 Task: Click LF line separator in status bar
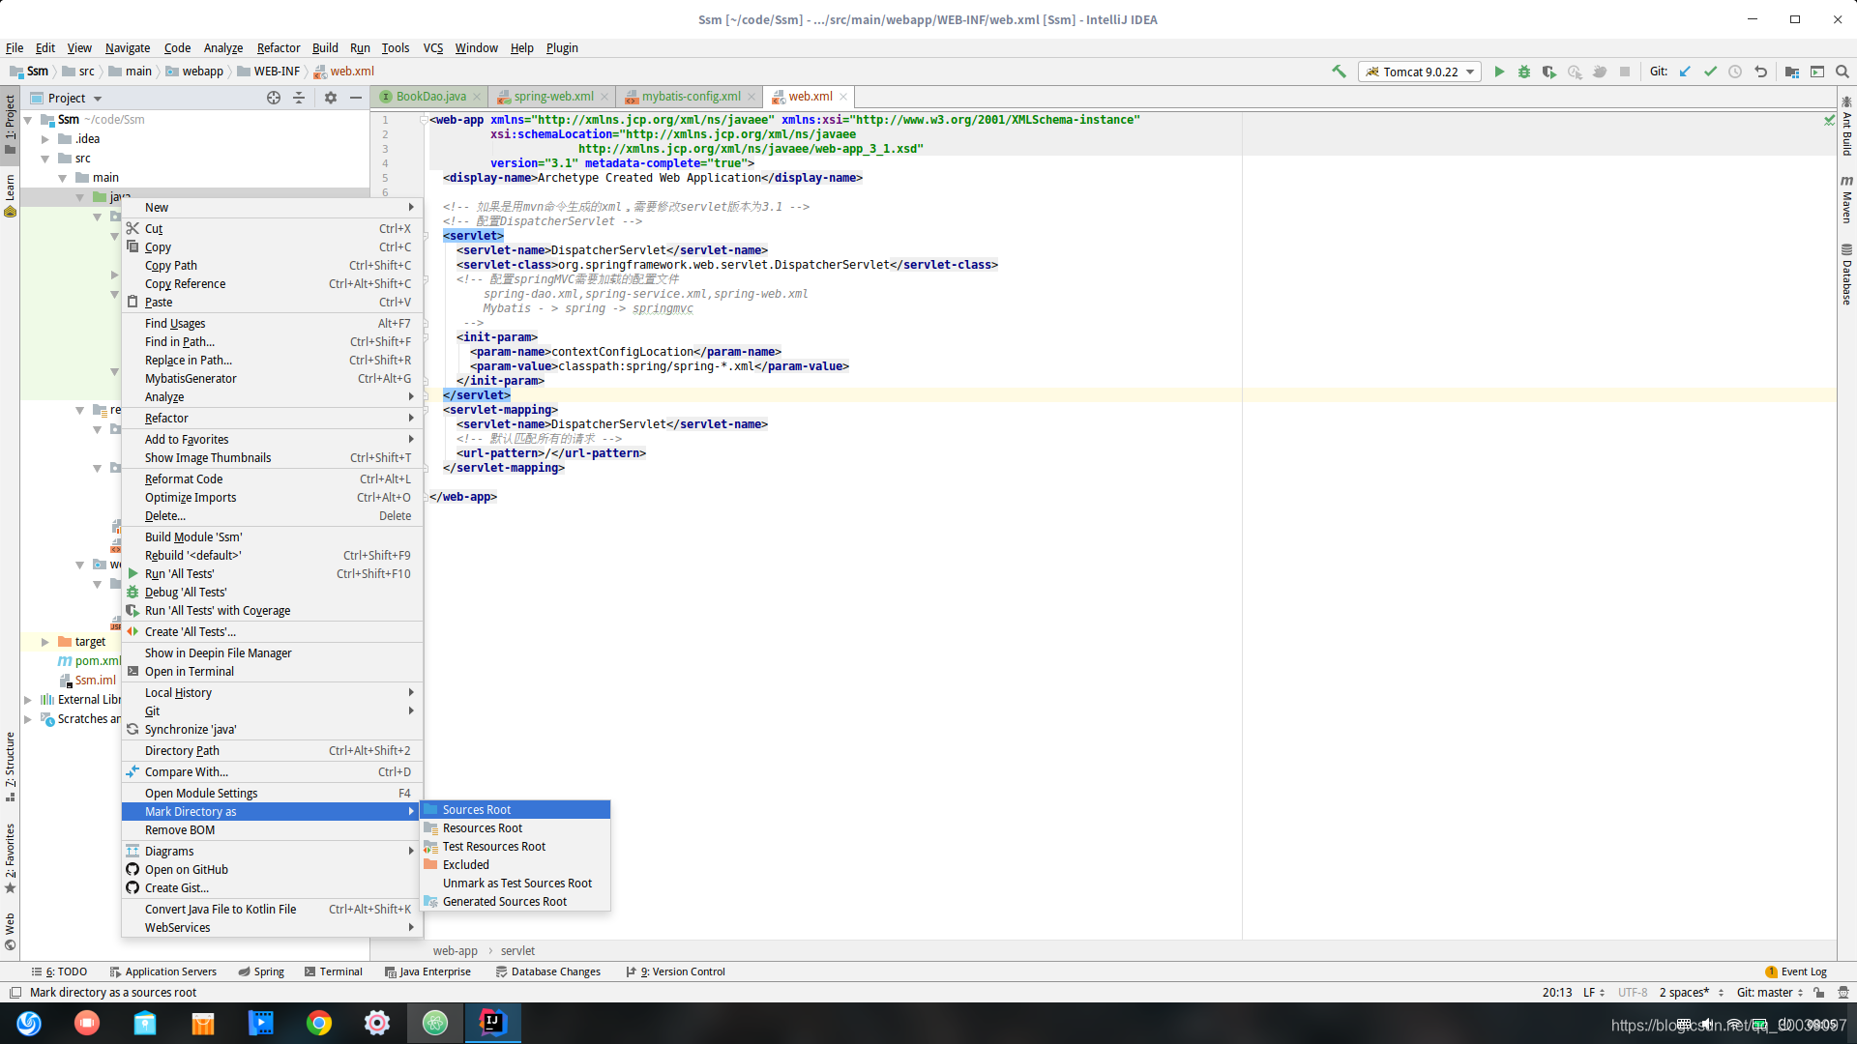(1594, 992)
